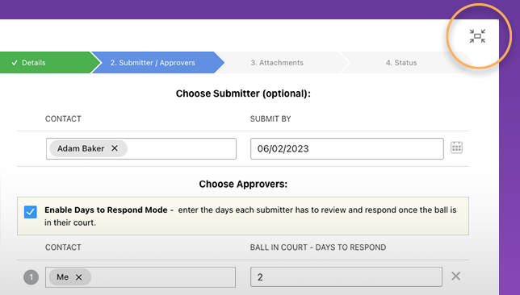Click the approver number 1 badge
This screenshot has width=520, height=295.
[x=31, y=277]
